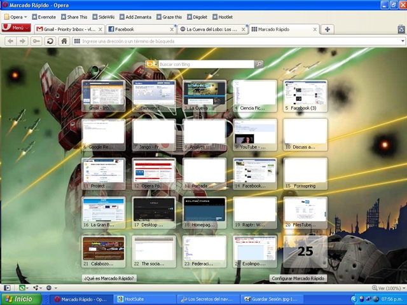Click the Bing search magnifier icon
Screen dimensions: 407x305
259,64
